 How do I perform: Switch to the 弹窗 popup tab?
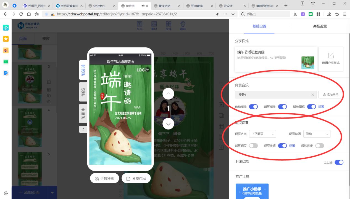coord(46,39)
